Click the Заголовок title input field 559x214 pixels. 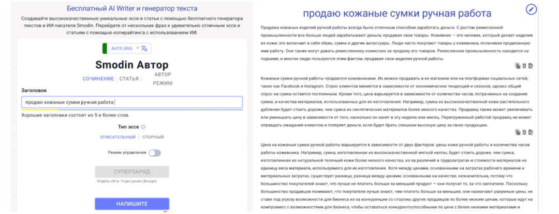(132, 102)
